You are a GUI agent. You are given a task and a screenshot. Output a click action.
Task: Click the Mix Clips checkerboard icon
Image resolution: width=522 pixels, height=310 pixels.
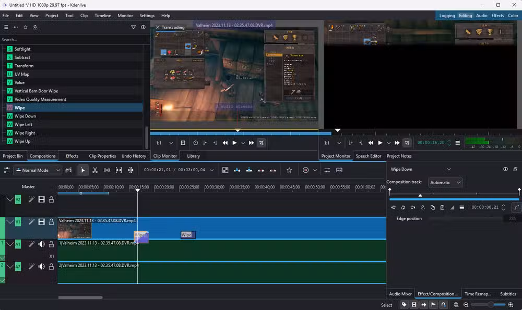click(x=226, y=170)
